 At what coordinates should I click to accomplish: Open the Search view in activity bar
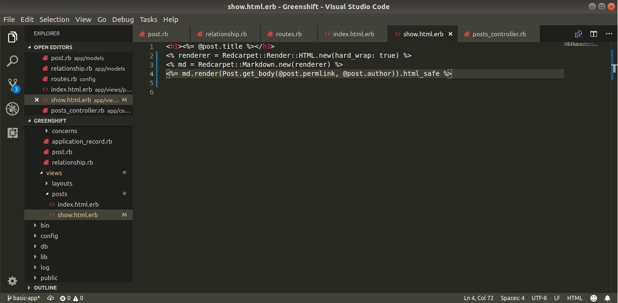click(12, 61)
